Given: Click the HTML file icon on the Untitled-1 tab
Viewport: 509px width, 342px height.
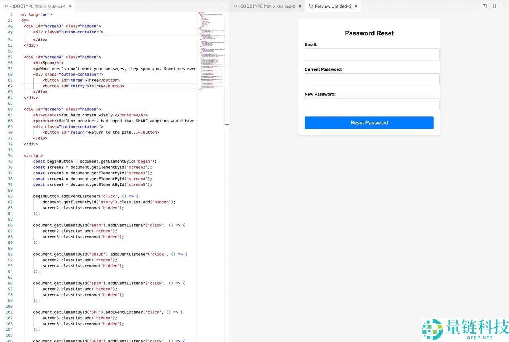Looking at the screenshot, I should 6,6.
